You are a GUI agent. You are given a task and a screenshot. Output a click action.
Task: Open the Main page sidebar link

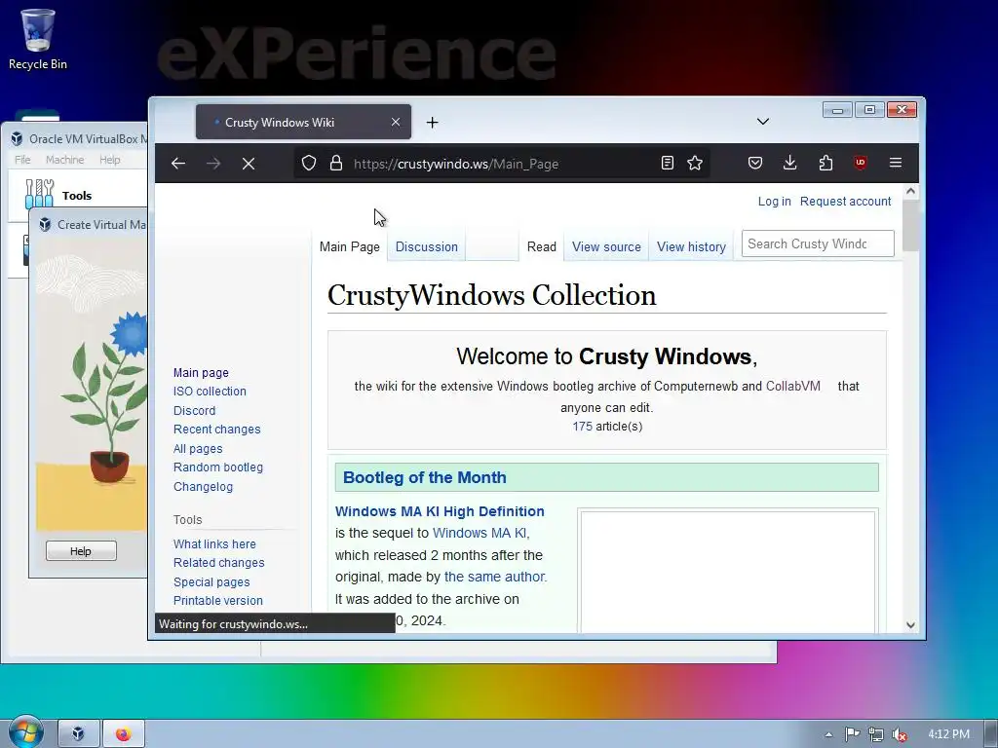click(201, 373)
